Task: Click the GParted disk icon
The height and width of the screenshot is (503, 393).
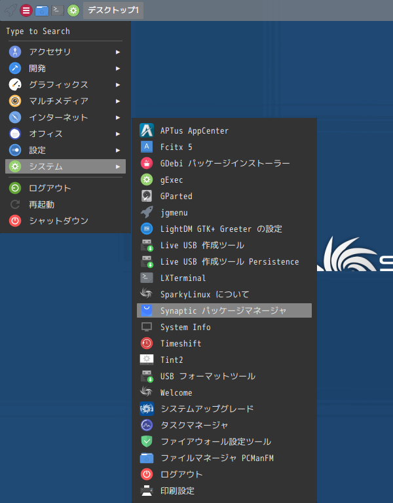Action: [147, 196]
